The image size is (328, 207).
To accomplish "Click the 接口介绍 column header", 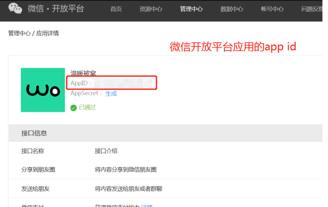I will click(x=106, y=151).
